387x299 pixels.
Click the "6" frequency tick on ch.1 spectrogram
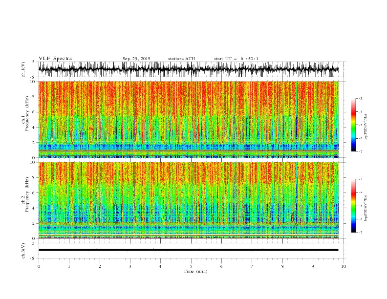[34, 112]
